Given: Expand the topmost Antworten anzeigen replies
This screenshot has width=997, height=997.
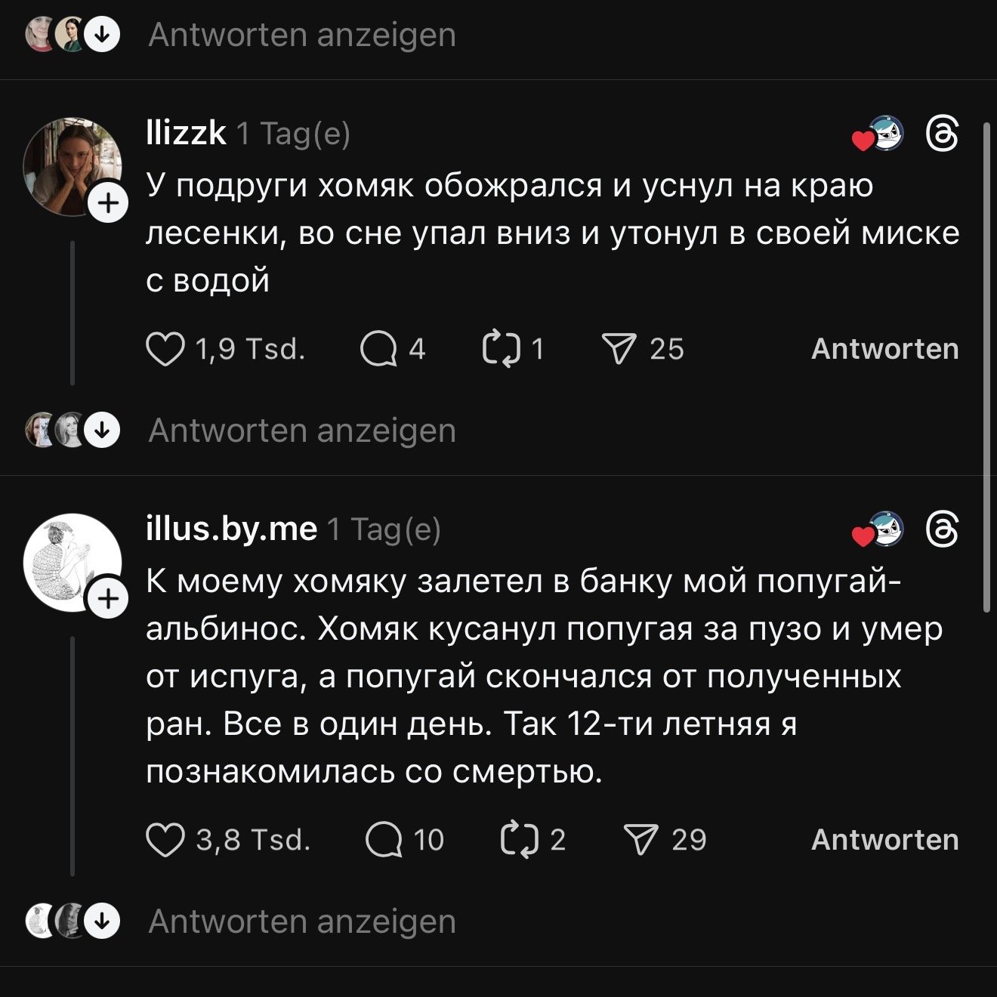Looking at the screenshot, I should [302, 35].
